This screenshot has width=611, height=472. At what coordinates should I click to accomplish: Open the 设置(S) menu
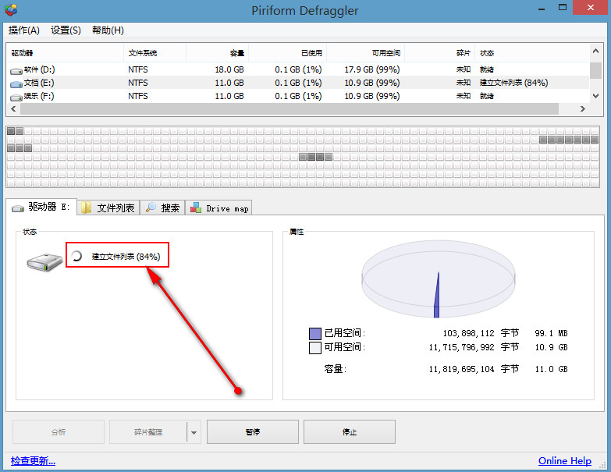(x=66, y=30)
